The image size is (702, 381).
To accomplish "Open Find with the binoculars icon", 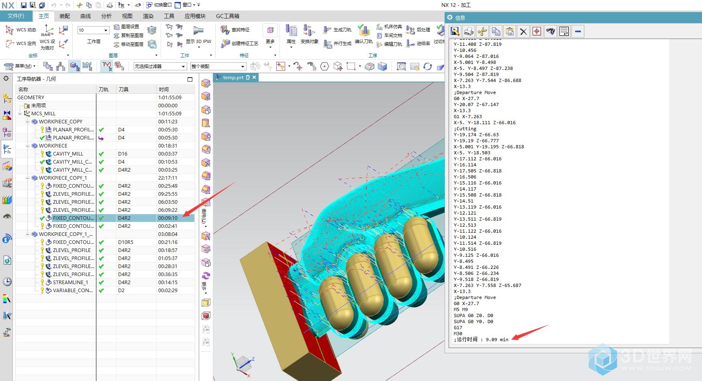I will [551, 31].
